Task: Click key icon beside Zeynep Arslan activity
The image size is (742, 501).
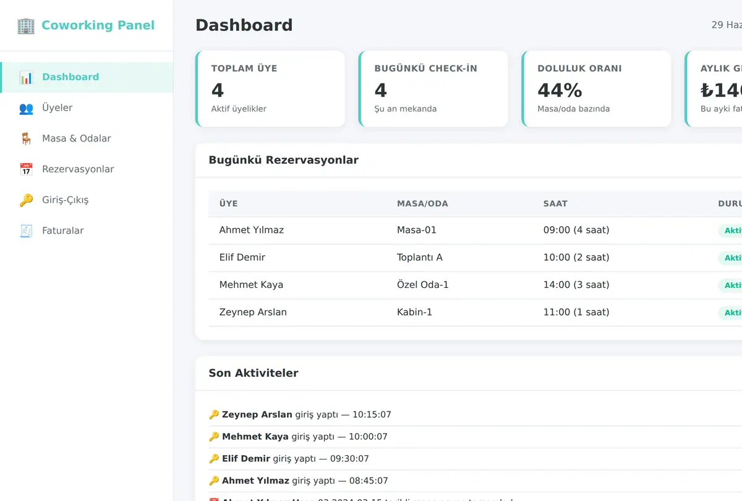Action: (214, 415)
